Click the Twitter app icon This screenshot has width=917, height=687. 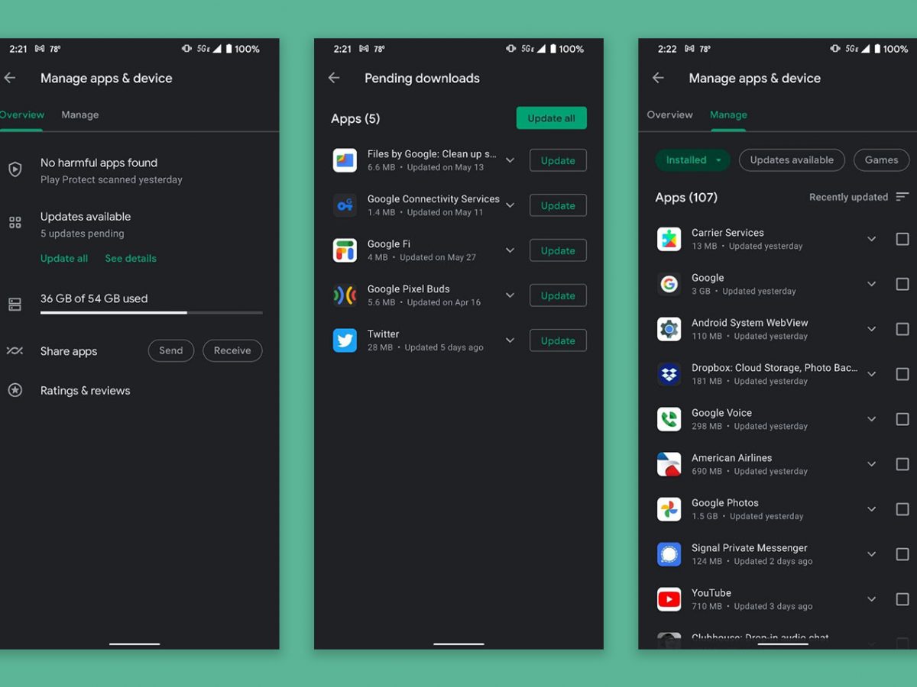[x=345, y=340]
